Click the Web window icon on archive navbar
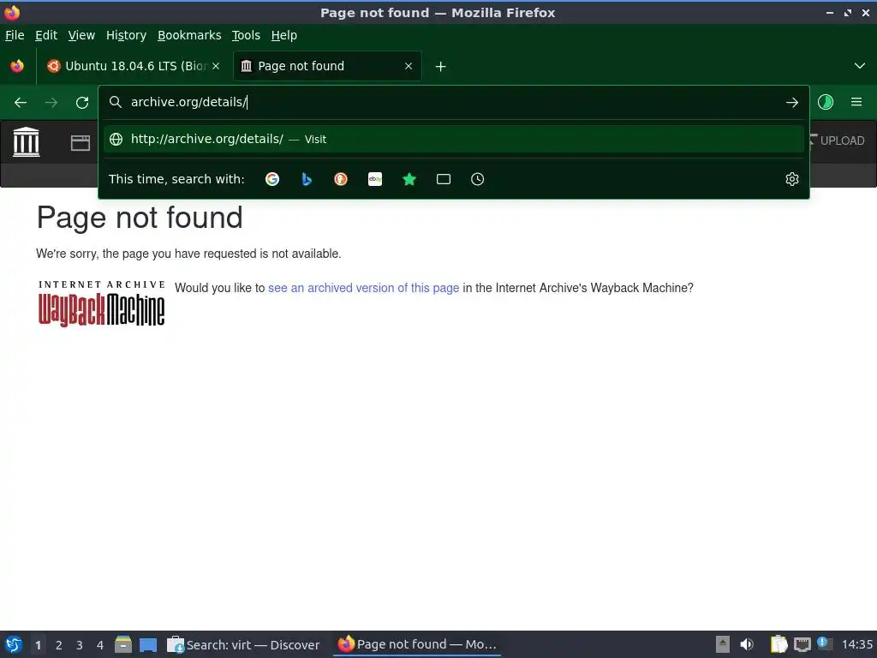The image size is (877, 658). (80, 143)
